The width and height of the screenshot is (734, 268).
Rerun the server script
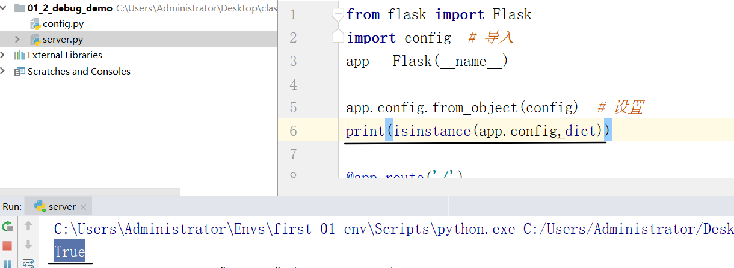point(8,227)
